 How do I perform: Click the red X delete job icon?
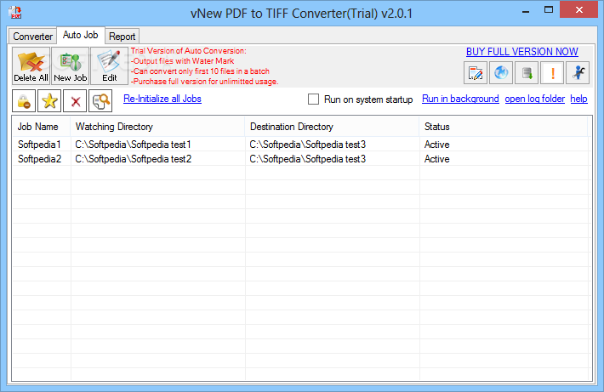(x=75, y=101)
